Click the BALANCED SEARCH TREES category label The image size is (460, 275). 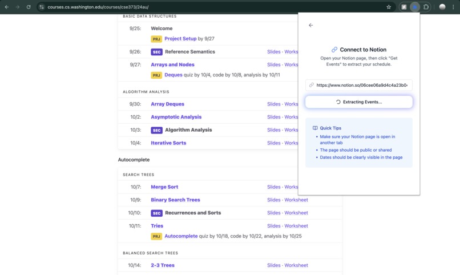point(150,253)
